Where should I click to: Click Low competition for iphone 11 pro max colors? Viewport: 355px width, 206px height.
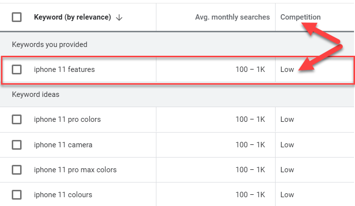[x=287, y=170]
